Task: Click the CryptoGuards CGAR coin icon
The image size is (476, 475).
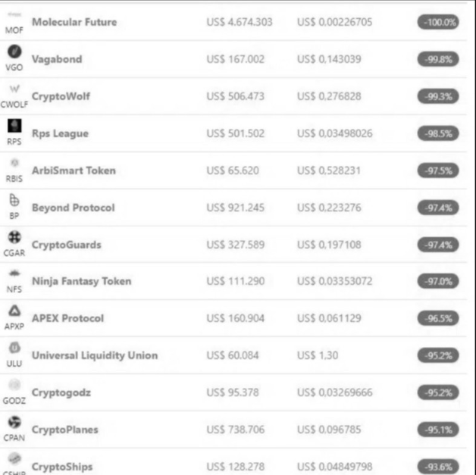Action: tap(14, 237)
